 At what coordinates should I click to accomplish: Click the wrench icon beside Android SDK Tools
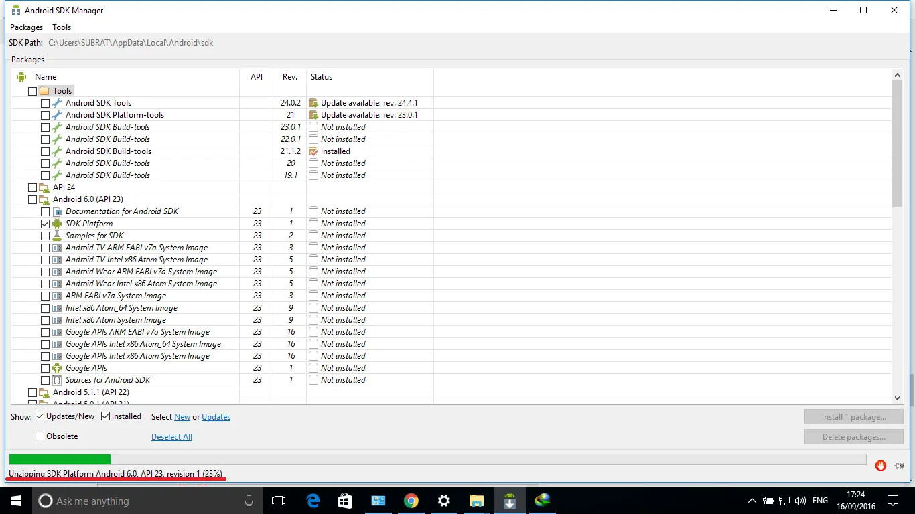(x=57, y=103)
